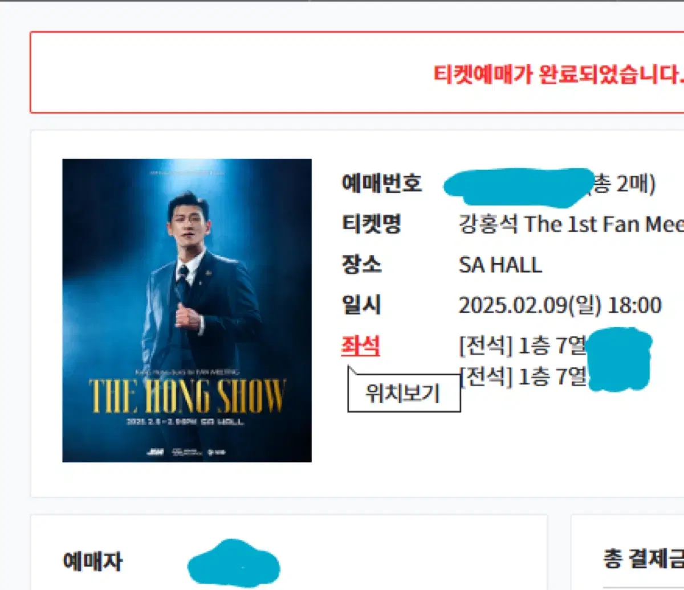Click the (총 2매) ticket count text
684x590 pixels.
click(x=622, y=183)
